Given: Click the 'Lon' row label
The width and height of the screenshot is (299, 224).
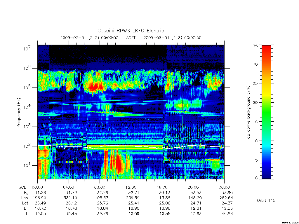Looking at the screenshot, I should click(x=25, y=198).
